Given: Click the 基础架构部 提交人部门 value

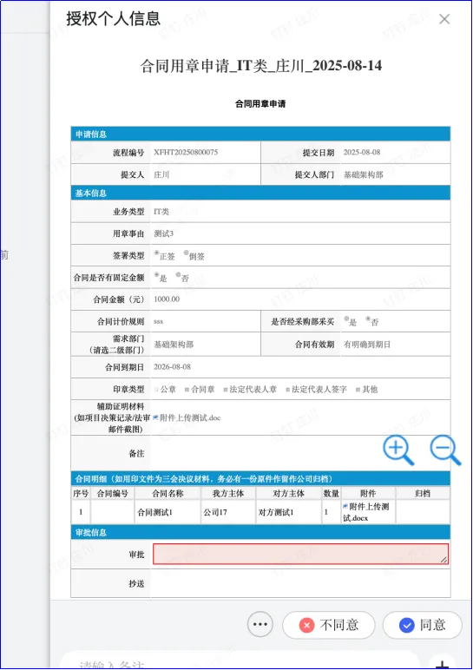Looking at the screenshot, I should [363, 174].
